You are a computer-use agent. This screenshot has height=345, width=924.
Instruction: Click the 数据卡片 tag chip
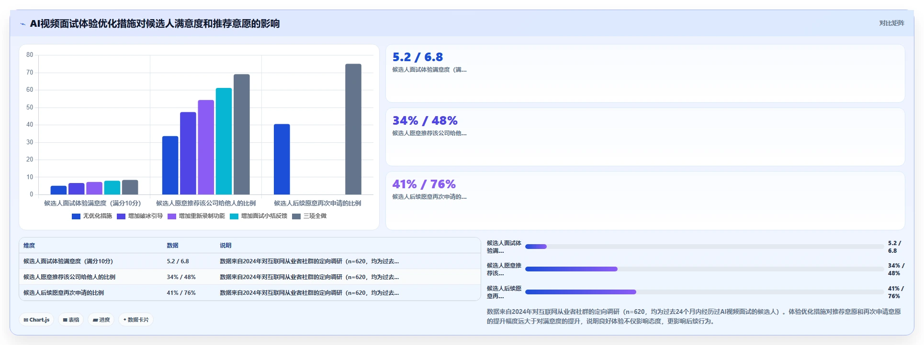(x=136, y=320)
